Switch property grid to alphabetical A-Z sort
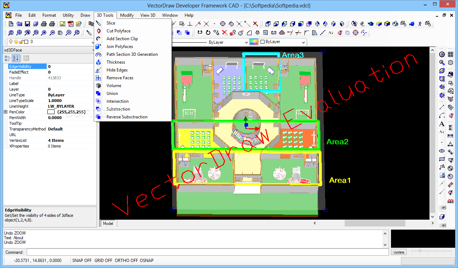The width and height of the screenshot is (458, 268). click(x=16, y=58)
